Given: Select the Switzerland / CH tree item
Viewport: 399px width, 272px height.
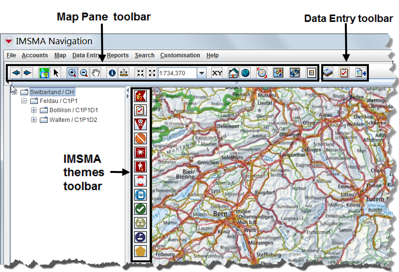Looking at the screenshot, I should pos(52,92).
